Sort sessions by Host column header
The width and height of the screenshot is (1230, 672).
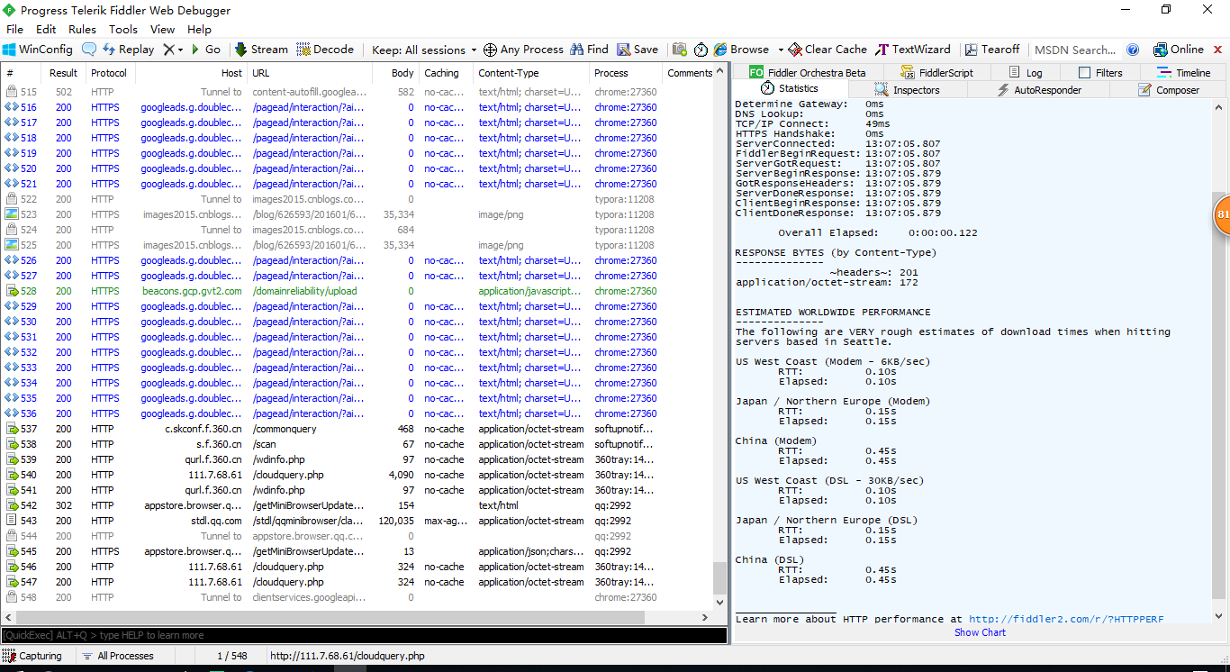pyautogui.click(x=191, y=73)
